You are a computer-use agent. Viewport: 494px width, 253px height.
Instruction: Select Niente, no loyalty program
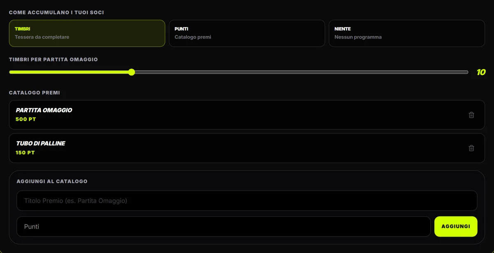click(407, 33)
